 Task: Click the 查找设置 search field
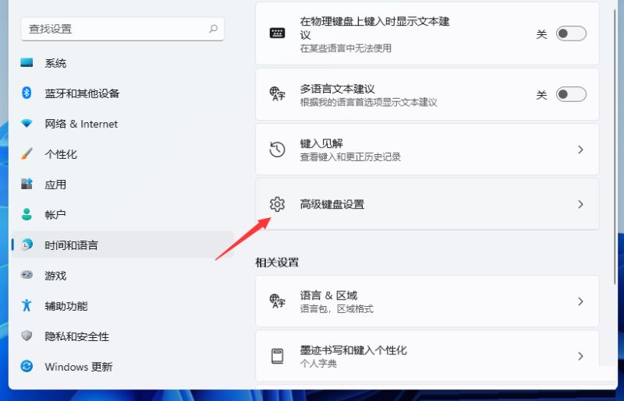122,29
